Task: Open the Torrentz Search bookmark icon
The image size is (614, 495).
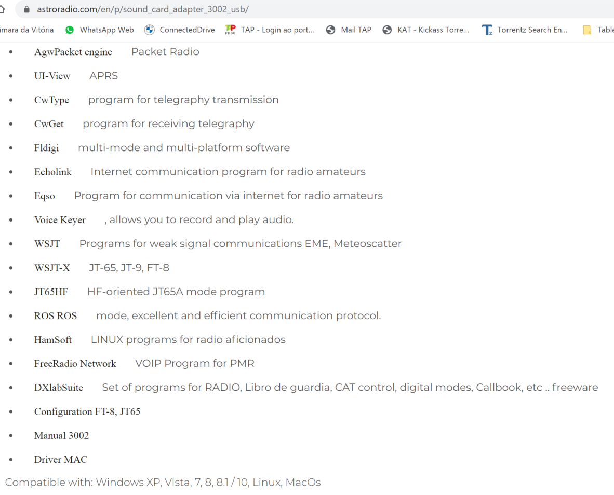Action: coord(487,30)
